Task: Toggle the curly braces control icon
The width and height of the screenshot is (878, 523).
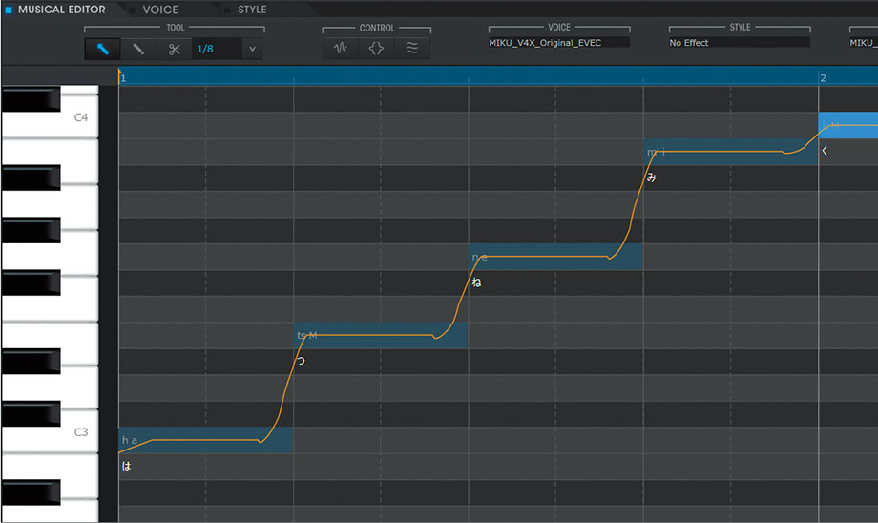Action: pos(376,48)
